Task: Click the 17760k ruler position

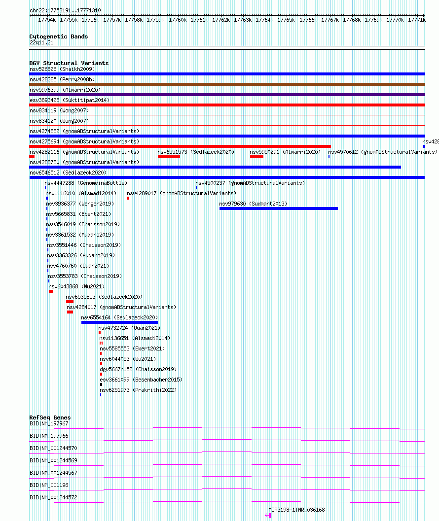Action: 178,20
